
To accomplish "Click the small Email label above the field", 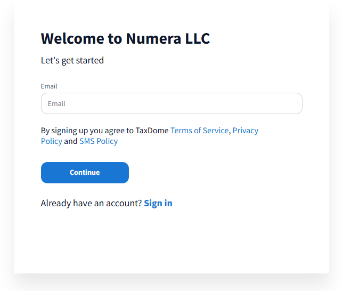I will pyautogui.click(x=49, y=86).
